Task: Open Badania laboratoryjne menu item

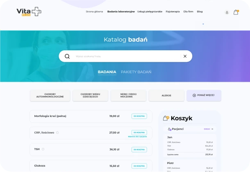Action: (x=121, y=11)
